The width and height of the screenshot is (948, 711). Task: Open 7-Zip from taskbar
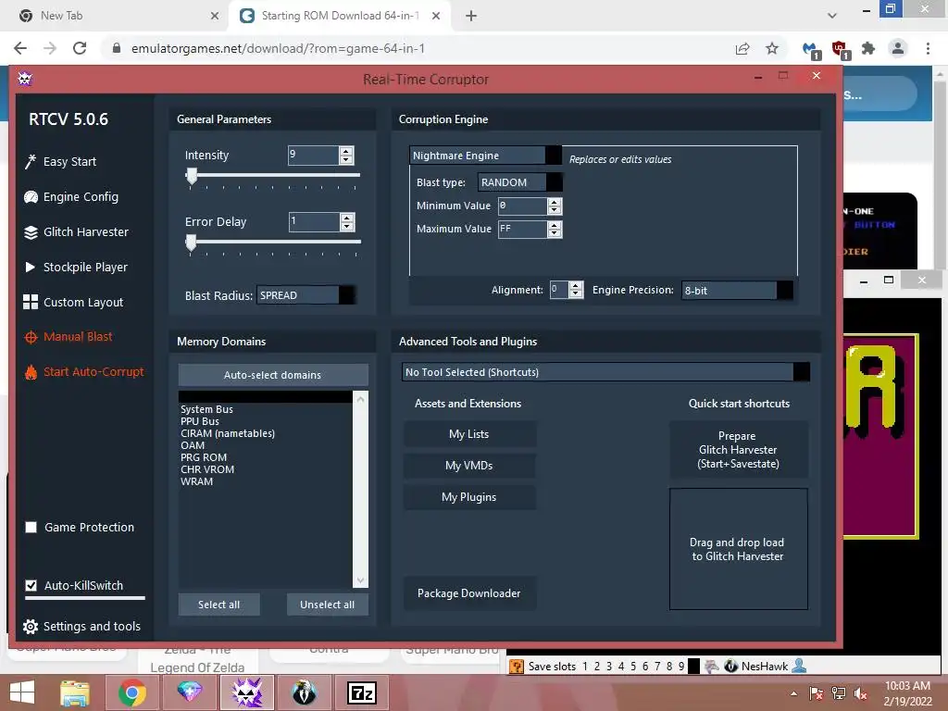click(x=362, y=692)
